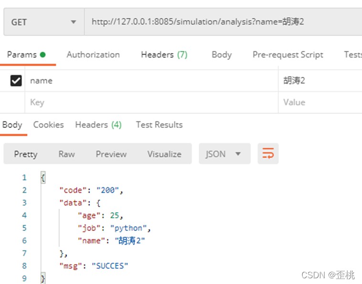Switch to Preview response view
Image resolution: width=362 pixels, height=284 pixels.
point(111,154)
